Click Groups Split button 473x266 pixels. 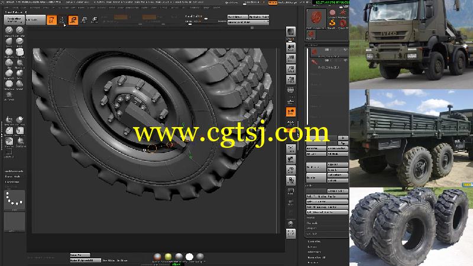338,191
